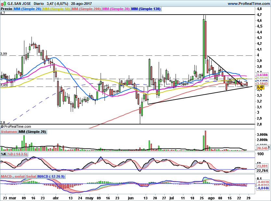Click the Señal label in MACD panel
This screenshot has width=271, height=201.
click(31, 176)
